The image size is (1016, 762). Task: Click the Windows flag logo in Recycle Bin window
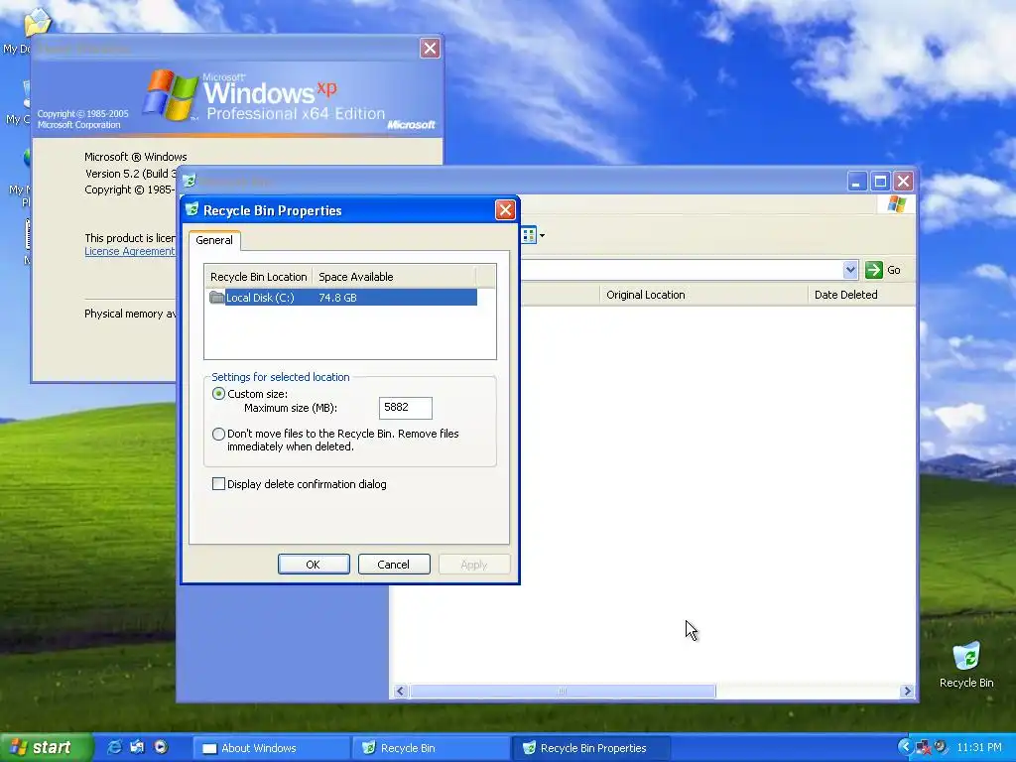coord(897,204)
